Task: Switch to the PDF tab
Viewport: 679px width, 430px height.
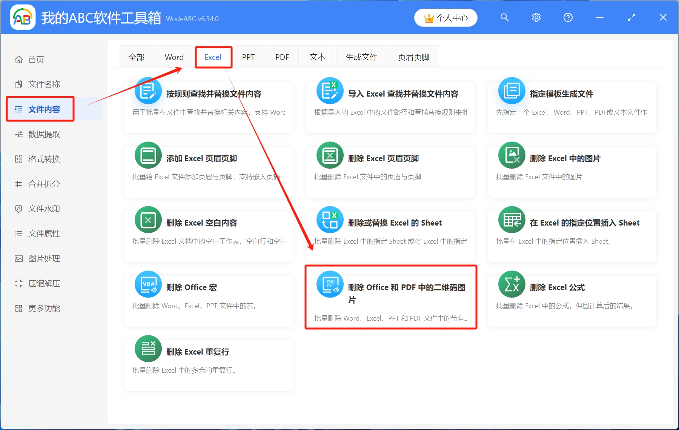Action: 282,57
